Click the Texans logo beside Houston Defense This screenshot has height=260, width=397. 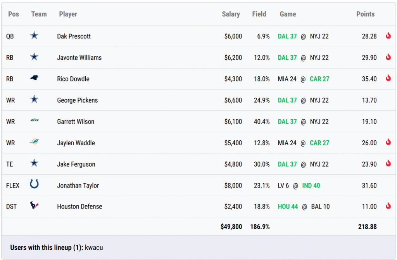point(34,206)
